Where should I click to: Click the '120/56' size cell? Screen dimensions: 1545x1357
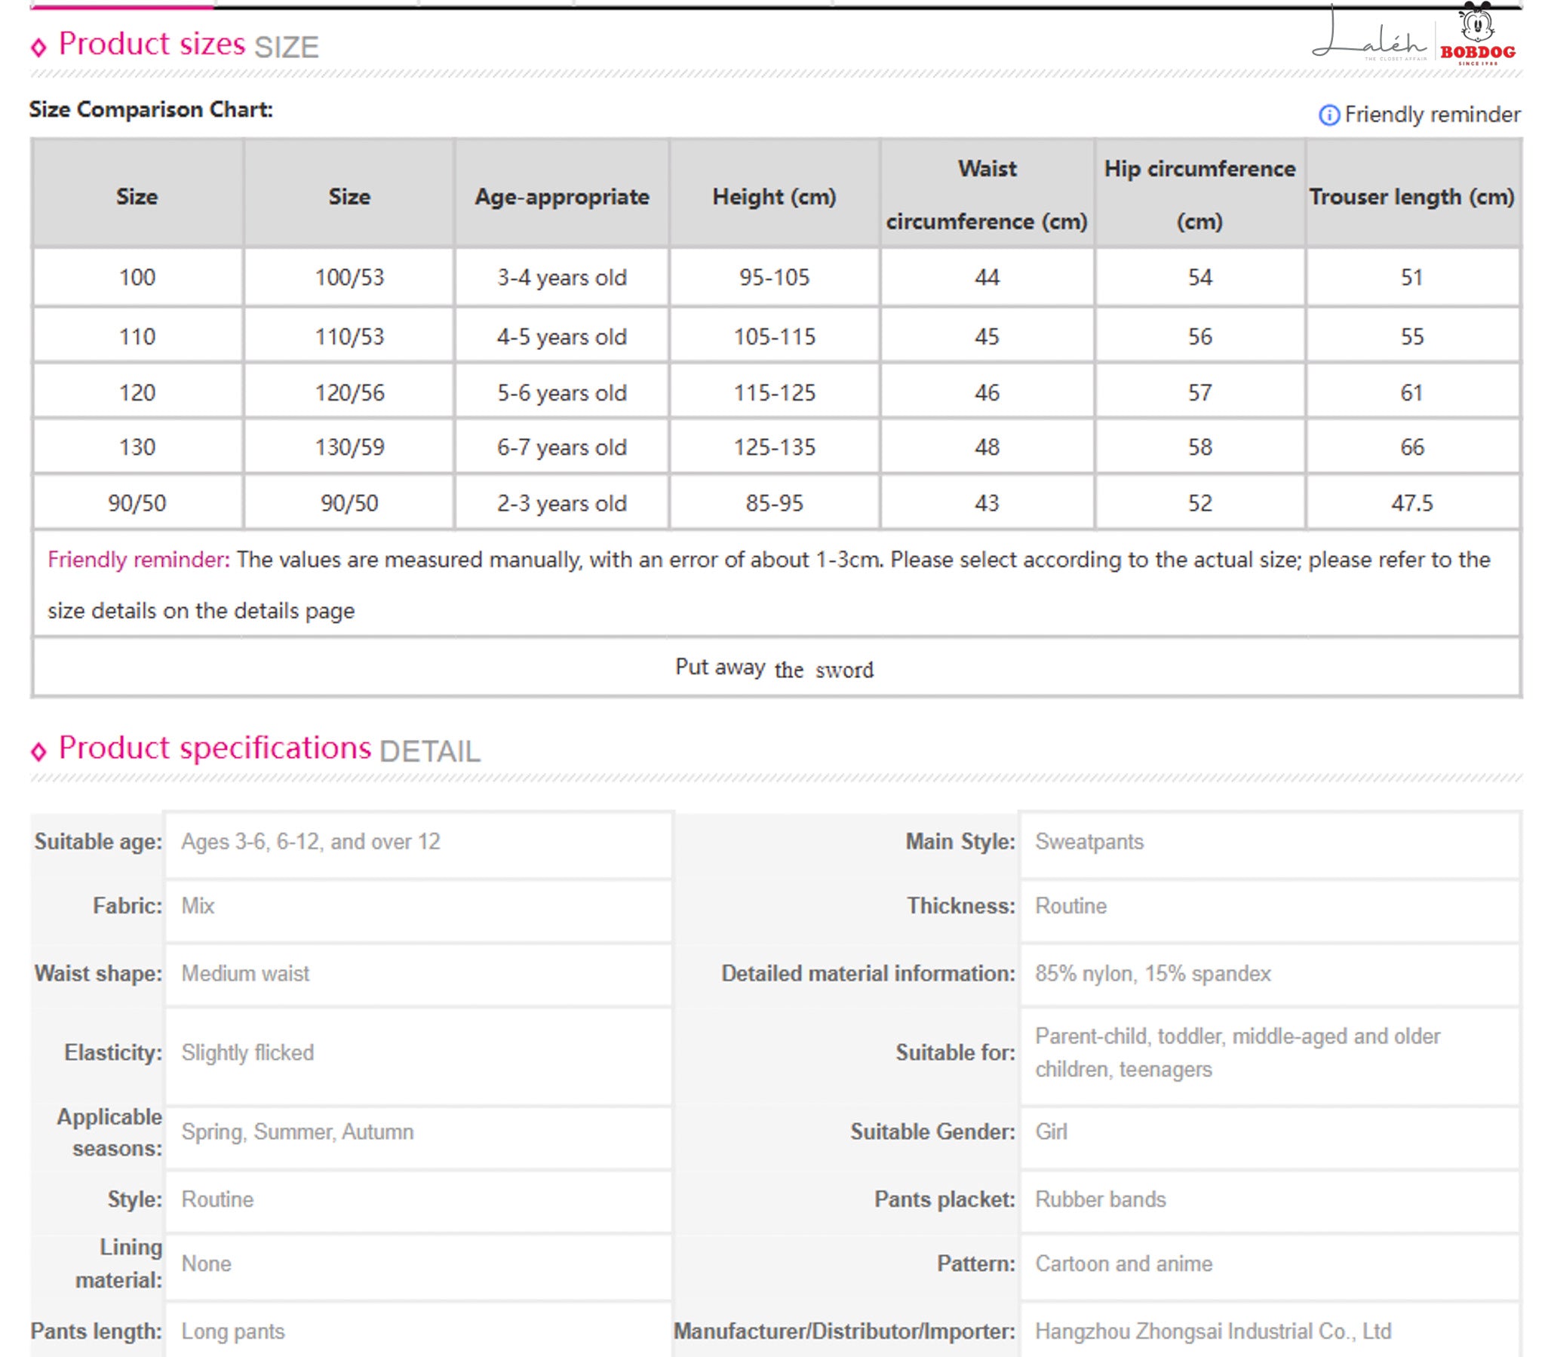tap(349, 392)
